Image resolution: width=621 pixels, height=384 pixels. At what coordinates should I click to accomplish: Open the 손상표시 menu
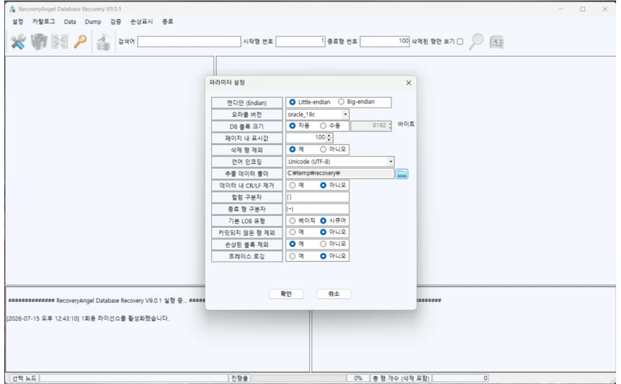tap(142, 21)
